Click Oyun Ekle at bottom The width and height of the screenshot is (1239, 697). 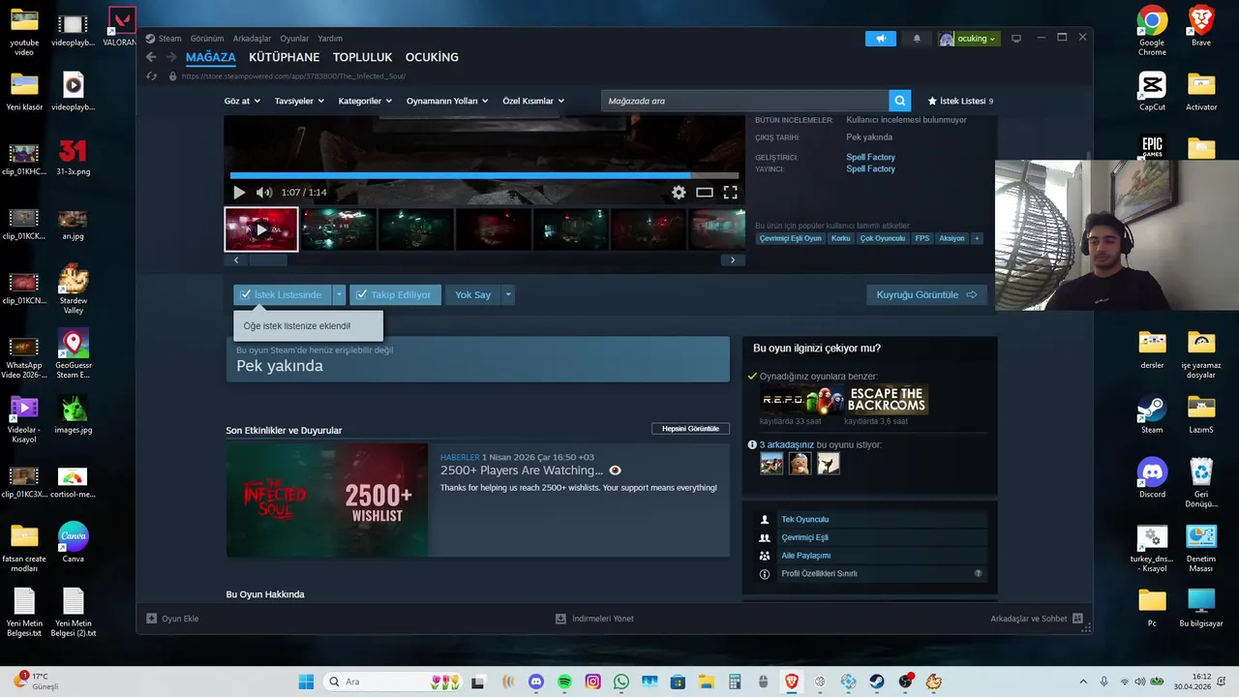pos(172,619)
